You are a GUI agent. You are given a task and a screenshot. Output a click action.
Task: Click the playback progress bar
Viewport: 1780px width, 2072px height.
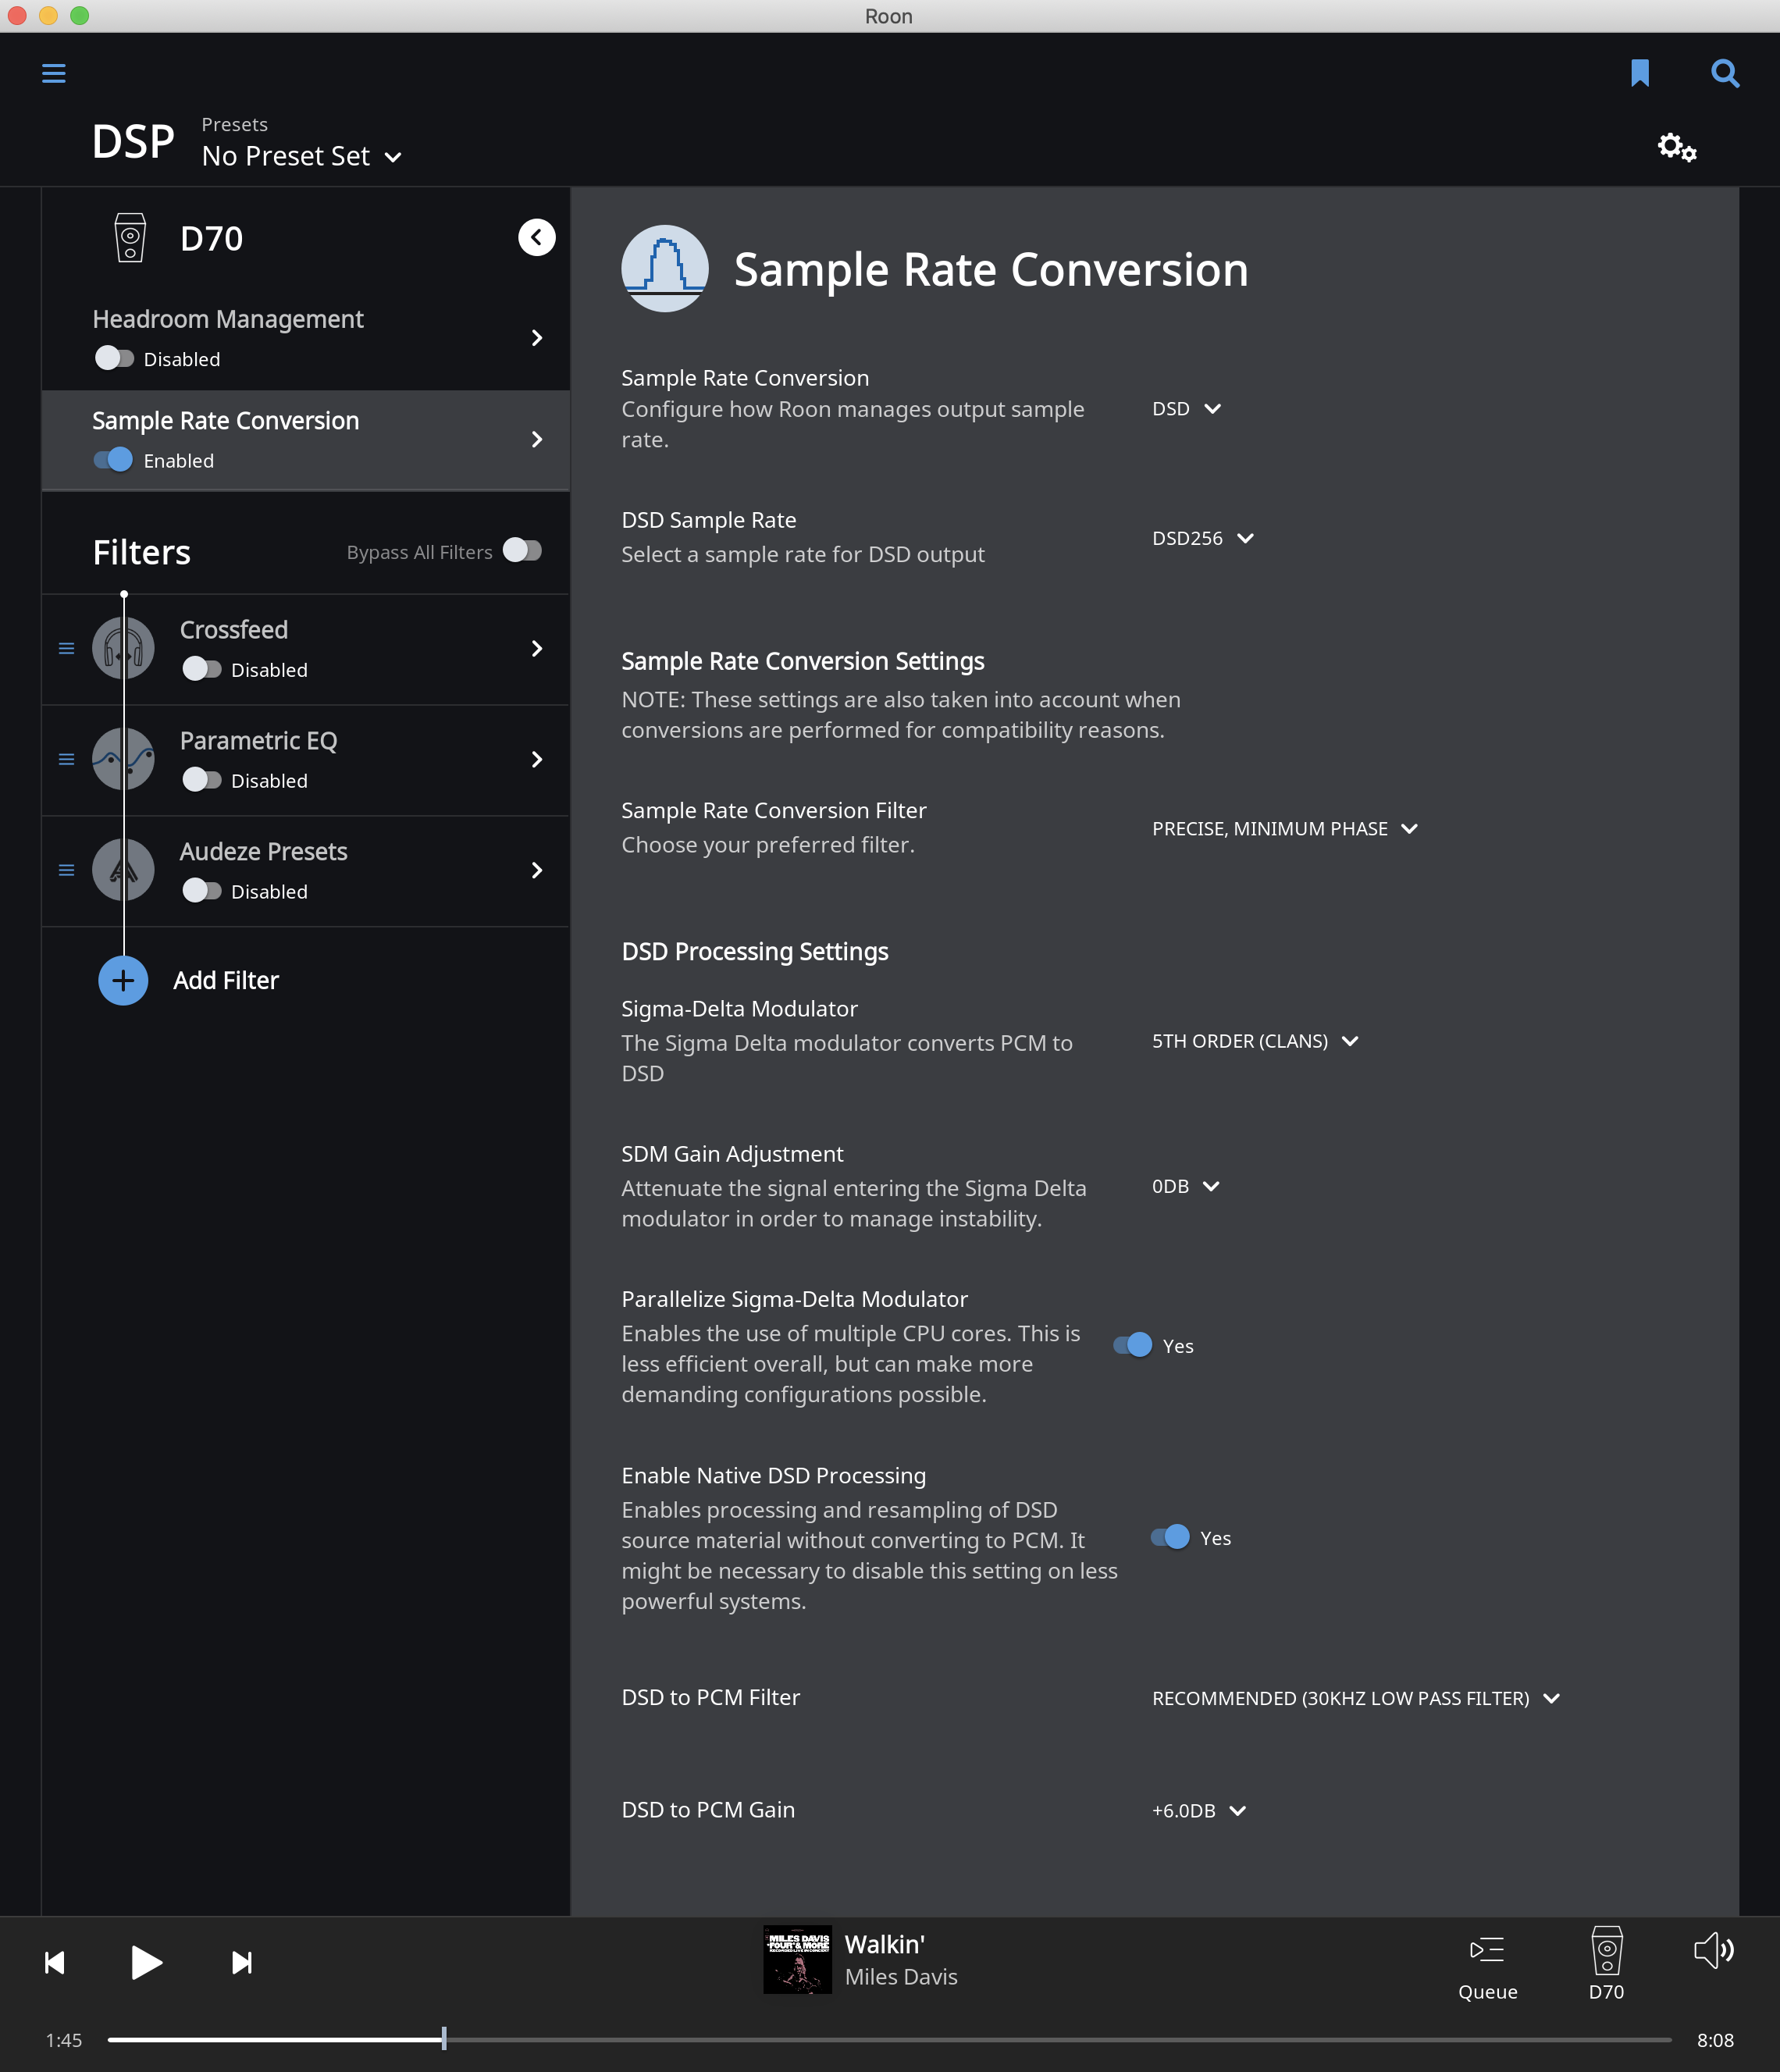point(889,2039)
